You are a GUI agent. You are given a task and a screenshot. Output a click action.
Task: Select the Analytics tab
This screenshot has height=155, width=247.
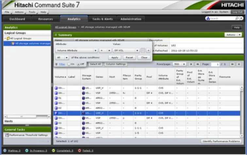coord(74,19)
